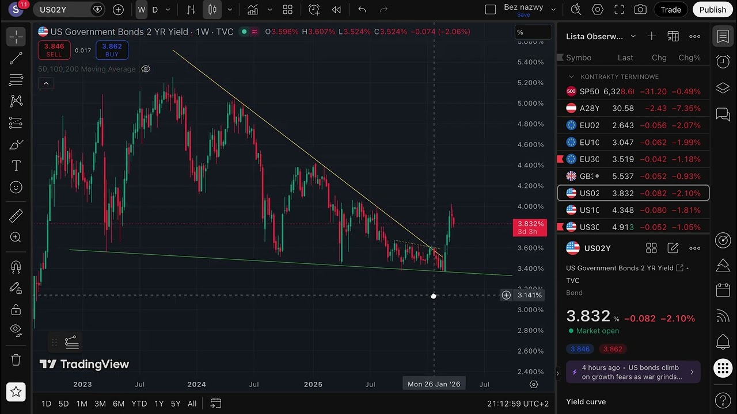This screenshot has height=414, width=737.
Task: Open the favorite drawing tools star
Action: 16,392
